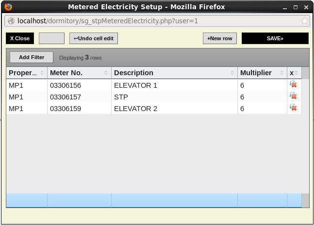Image resolution: width=314 pixels, height=225 pixels.
Task: Add a new row
Action: pyautogui.click(x=219, y=38)
